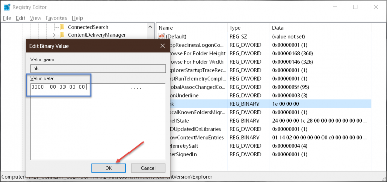
Task: Open the View menu
Action: pos(35,18)
